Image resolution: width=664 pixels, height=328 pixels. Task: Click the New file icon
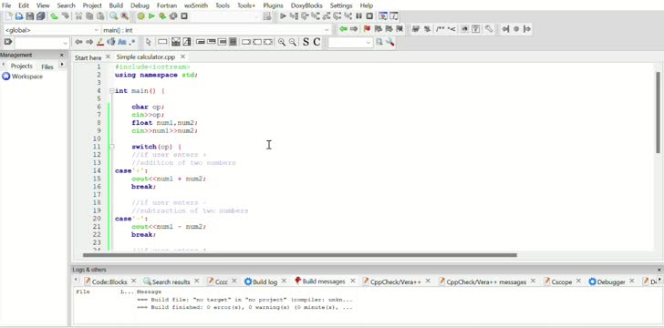click(9, 16)
